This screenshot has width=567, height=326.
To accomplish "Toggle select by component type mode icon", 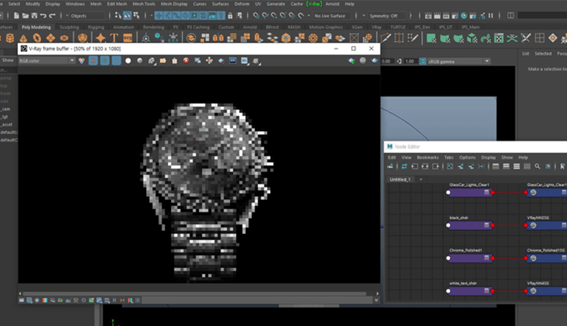I will 136,16.
